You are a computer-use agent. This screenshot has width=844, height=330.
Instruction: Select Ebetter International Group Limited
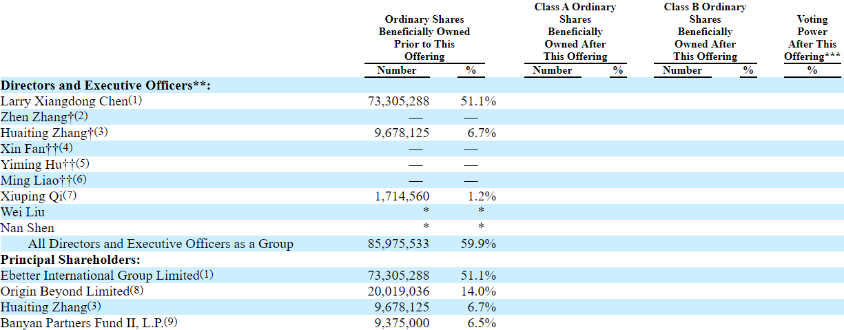[107, 276]
